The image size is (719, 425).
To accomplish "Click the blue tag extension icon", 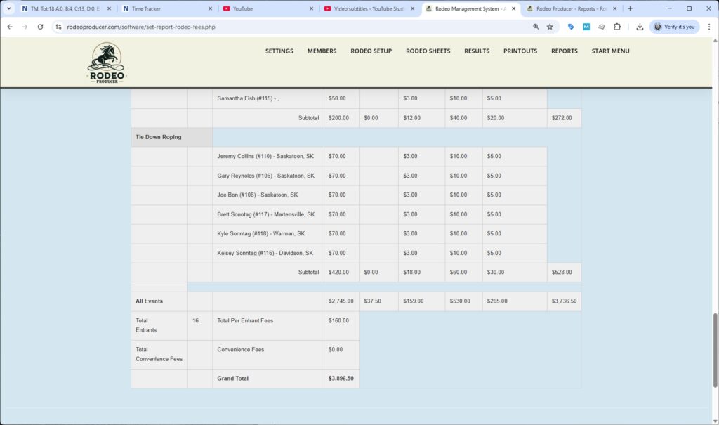I will point(570,27).
